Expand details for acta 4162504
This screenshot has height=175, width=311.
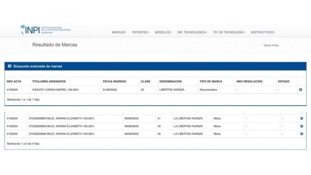[302, 126]
